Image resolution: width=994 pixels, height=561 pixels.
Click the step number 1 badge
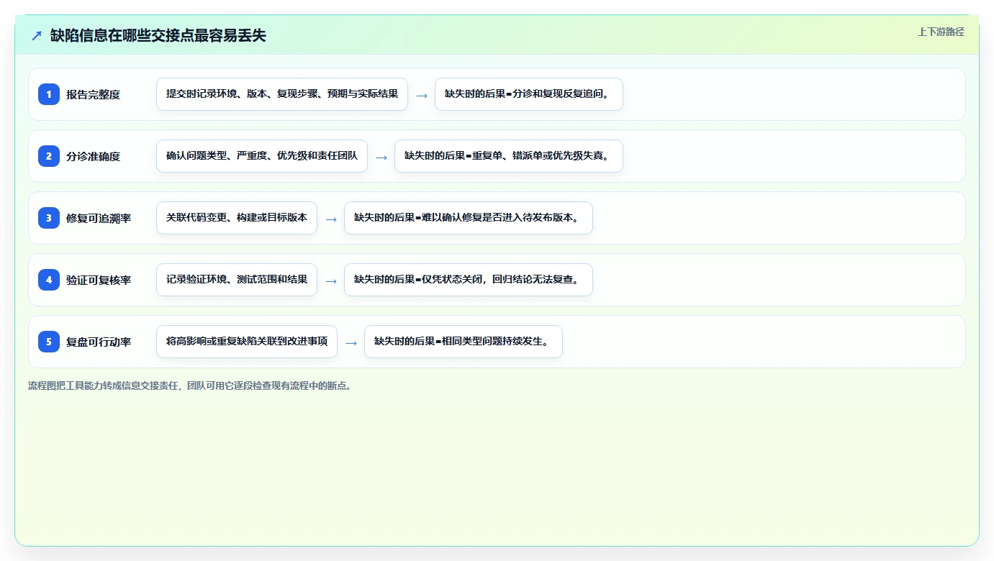[x=49, y=94]
